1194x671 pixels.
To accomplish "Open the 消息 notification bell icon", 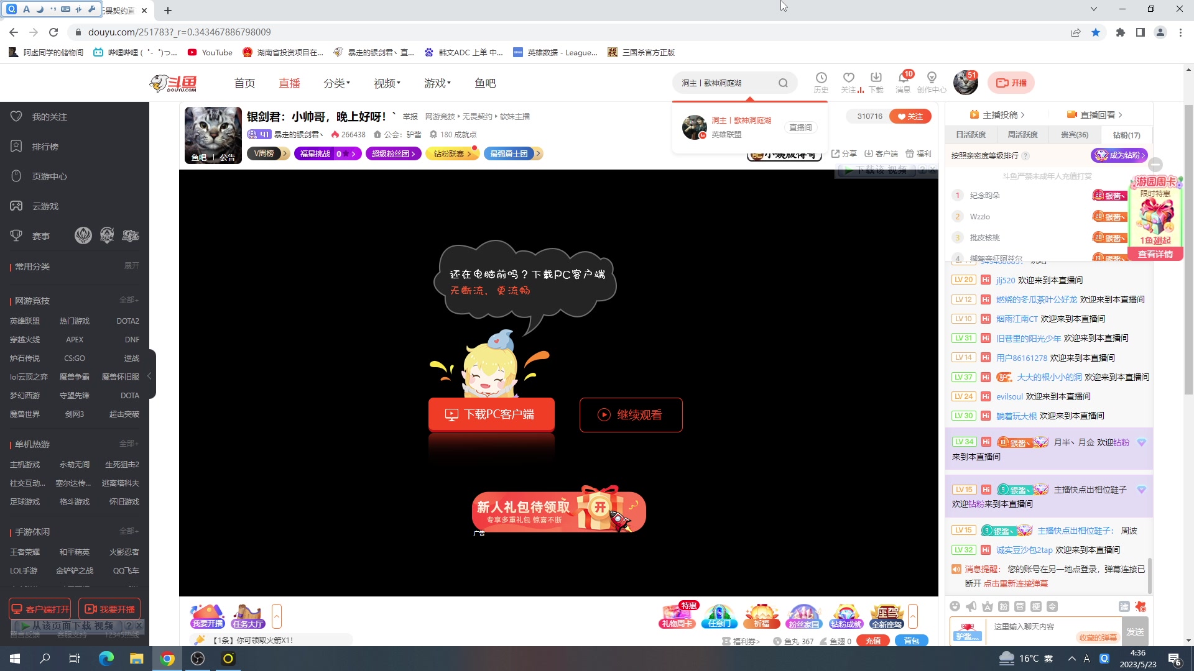I will 904,82.
